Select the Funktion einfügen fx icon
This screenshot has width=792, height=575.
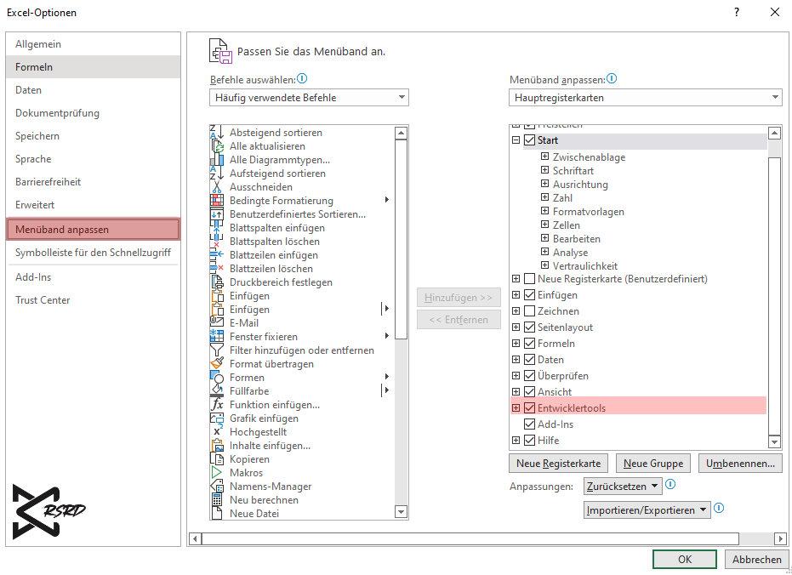(216, 405)
